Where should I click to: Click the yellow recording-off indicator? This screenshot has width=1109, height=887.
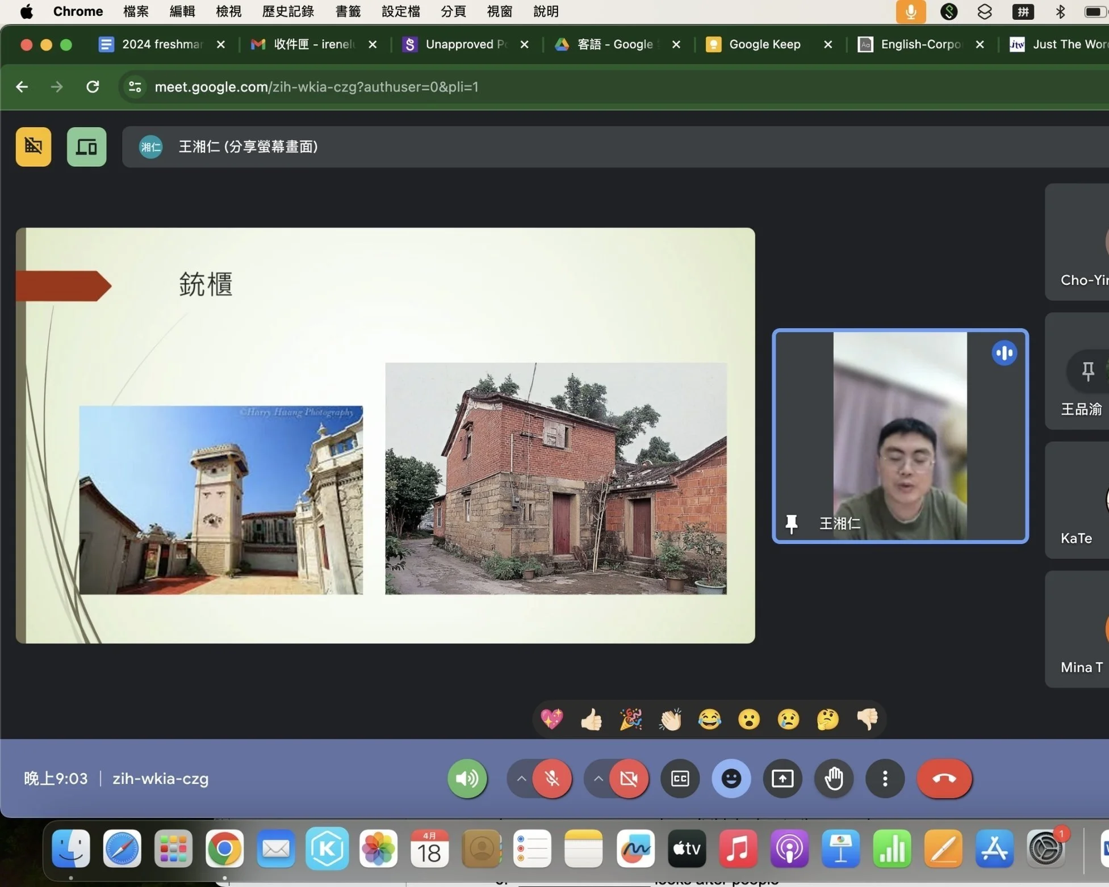32,146
